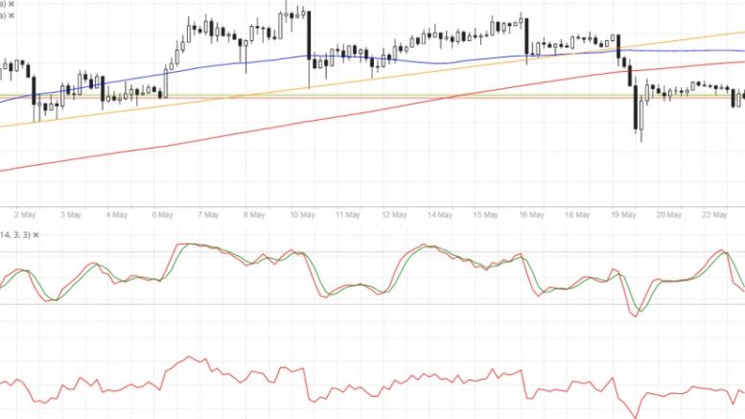Select the '3 May' date label
745x419 pixels.
(71, 215)
